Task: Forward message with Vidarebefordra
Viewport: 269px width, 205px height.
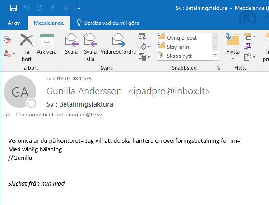Action: (x=118, y=44)
